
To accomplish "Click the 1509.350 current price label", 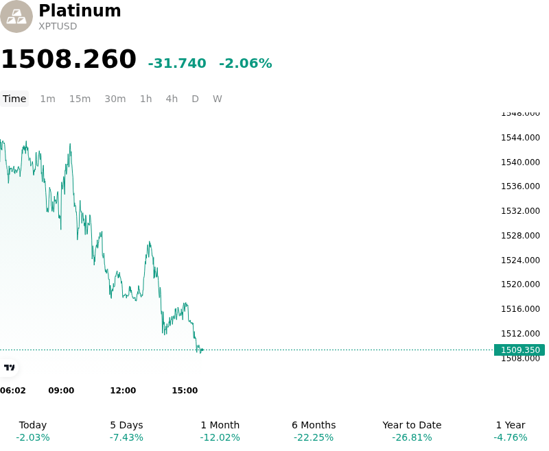I will 519,350.
